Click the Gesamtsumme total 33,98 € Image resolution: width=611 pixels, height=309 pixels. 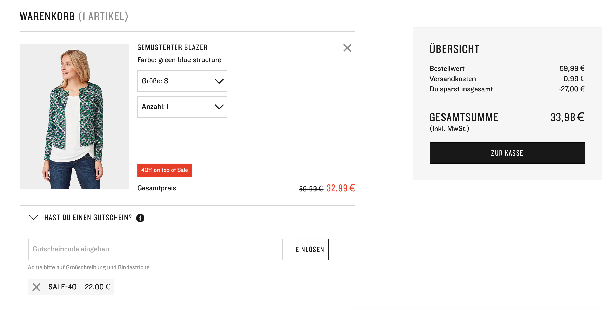click(x=567, y=117)
